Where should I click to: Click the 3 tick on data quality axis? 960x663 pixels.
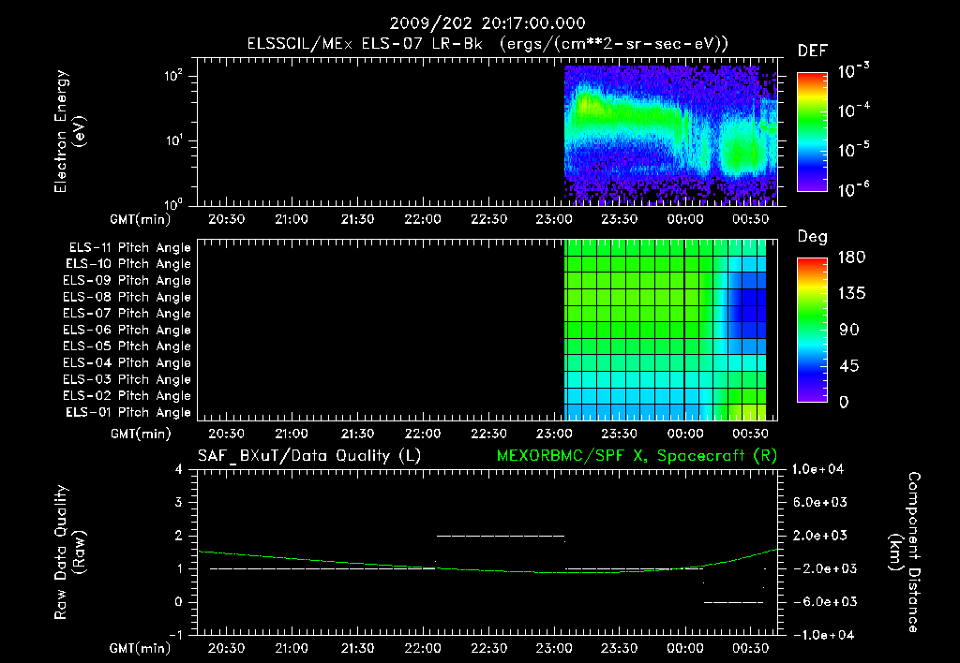click(178, 502)
